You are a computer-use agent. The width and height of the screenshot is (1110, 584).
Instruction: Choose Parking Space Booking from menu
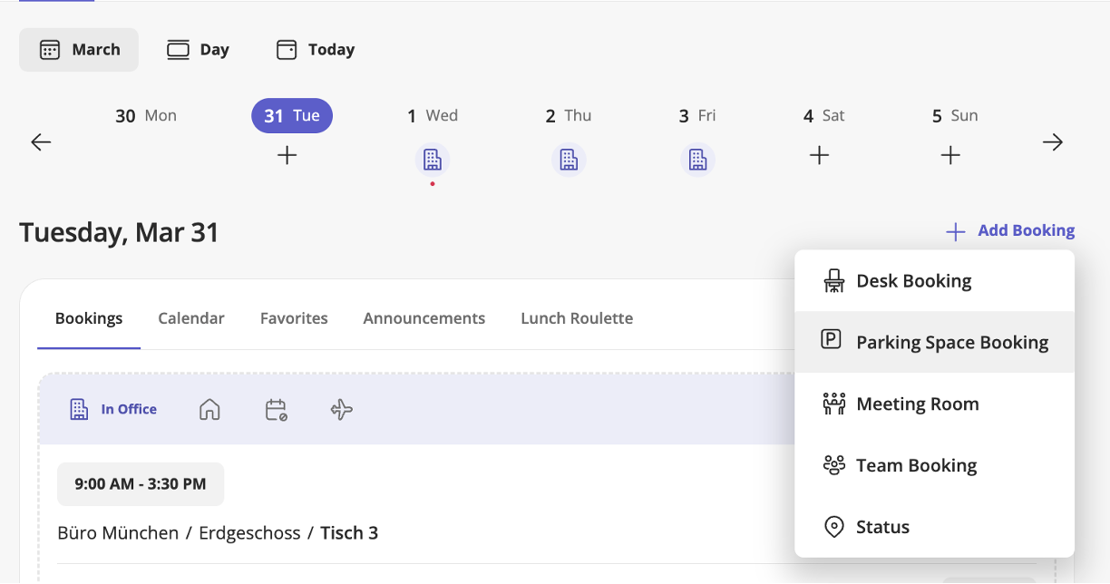tap(934, 342)
